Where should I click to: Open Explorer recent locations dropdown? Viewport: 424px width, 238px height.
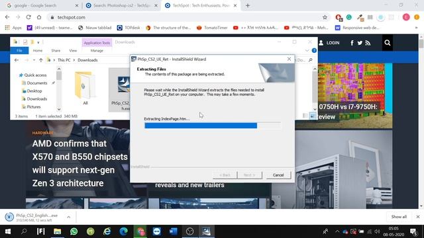(x=34, y=60)
